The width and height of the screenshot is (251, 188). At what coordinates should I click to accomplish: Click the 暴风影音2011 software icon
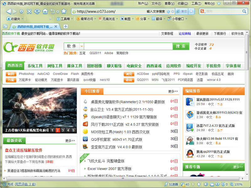[x=190, y=102]
